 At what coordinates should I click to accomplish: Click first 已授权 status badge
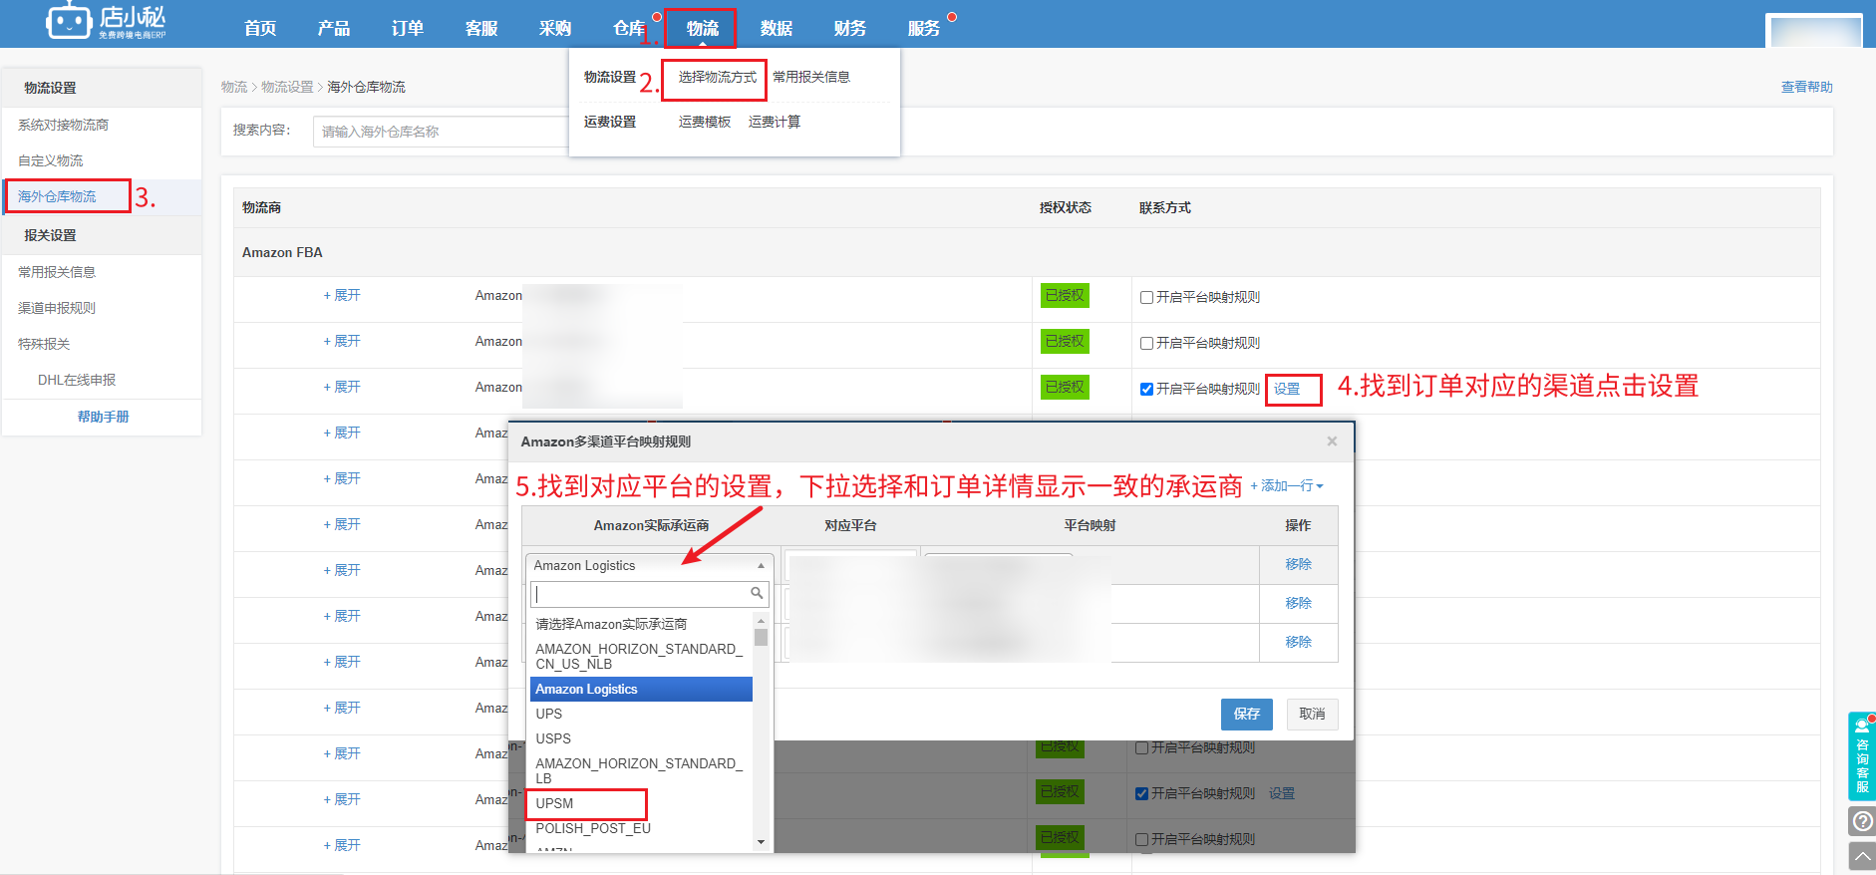[x=1065, y=295]
